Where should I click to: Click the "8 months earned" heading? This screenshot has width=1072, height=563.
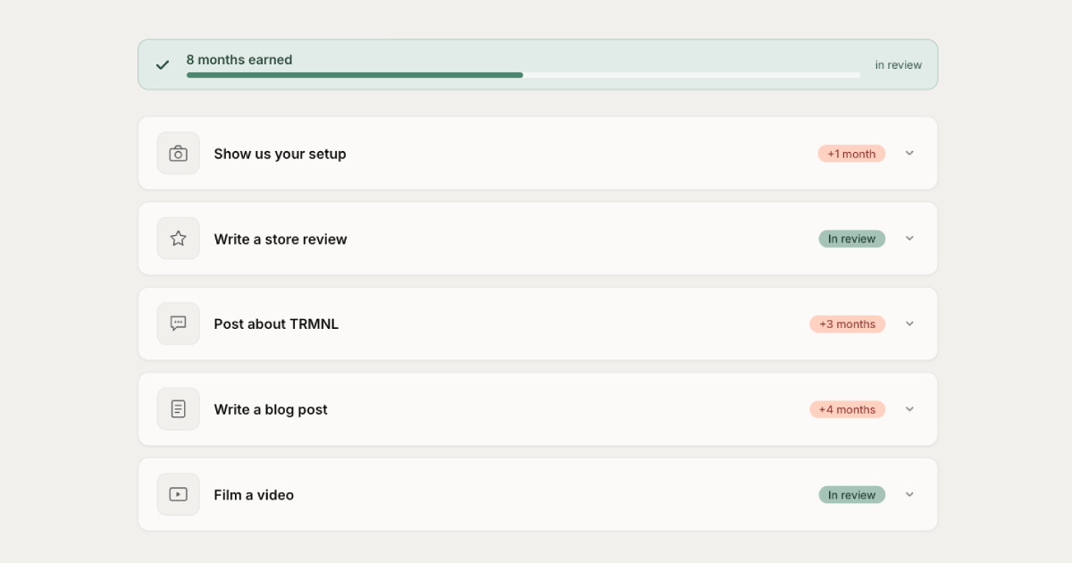[239, 60]
